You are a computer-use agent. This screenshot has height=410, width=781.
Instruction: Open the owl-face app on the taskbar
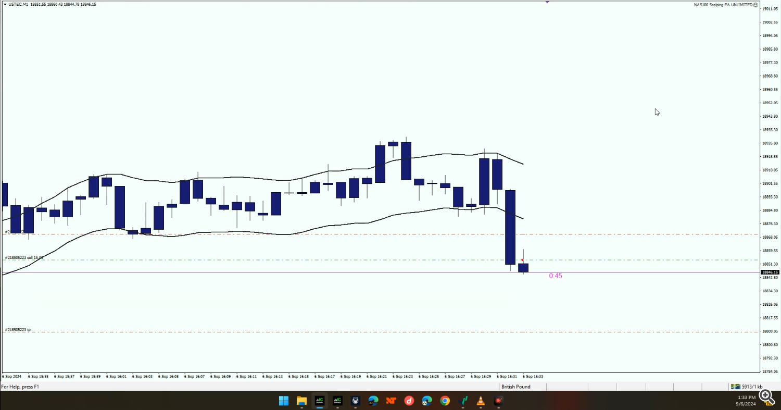(355, 401)
